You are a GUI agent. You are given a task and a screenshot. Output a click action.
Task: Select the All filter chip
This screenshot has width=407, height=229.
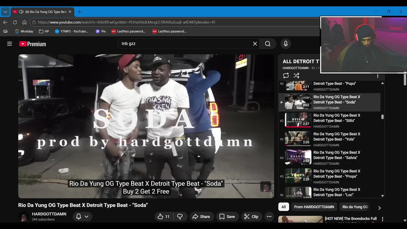[x=284, y=207]
